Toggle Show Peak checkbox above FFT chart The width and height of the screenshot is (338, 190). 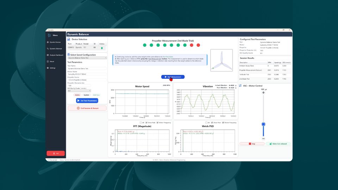point(146,122)
